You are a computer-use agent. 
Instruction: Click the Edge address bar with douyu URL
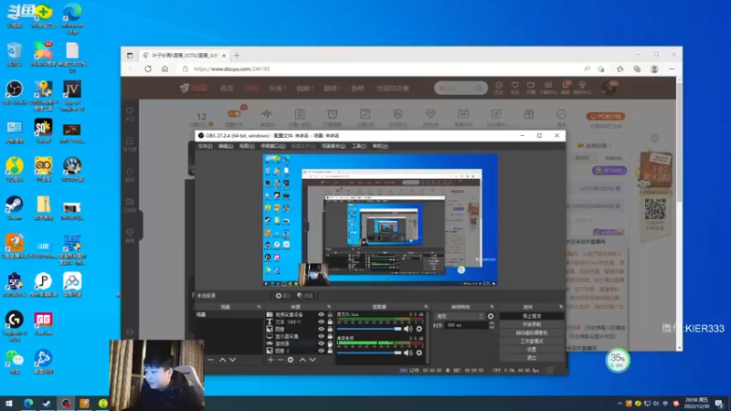382,69
